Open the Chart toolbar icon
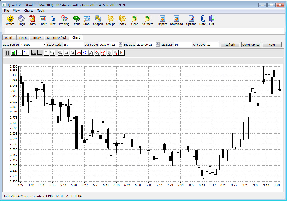This screenshot has width=287, height=201. tap(43, 20)
